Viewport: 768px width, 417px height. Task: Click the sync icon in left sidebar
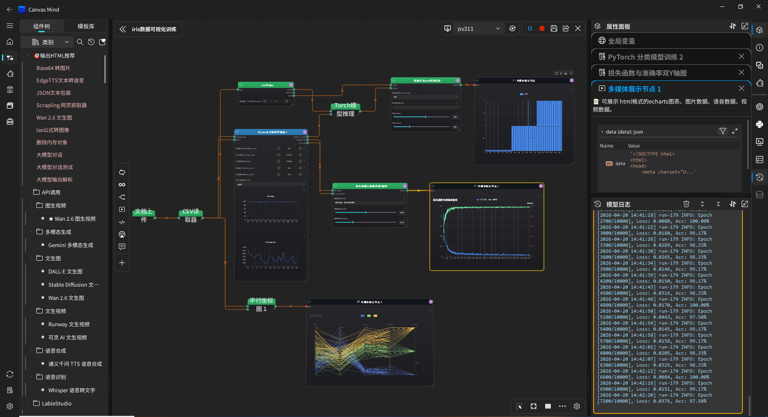coord(10,374)
